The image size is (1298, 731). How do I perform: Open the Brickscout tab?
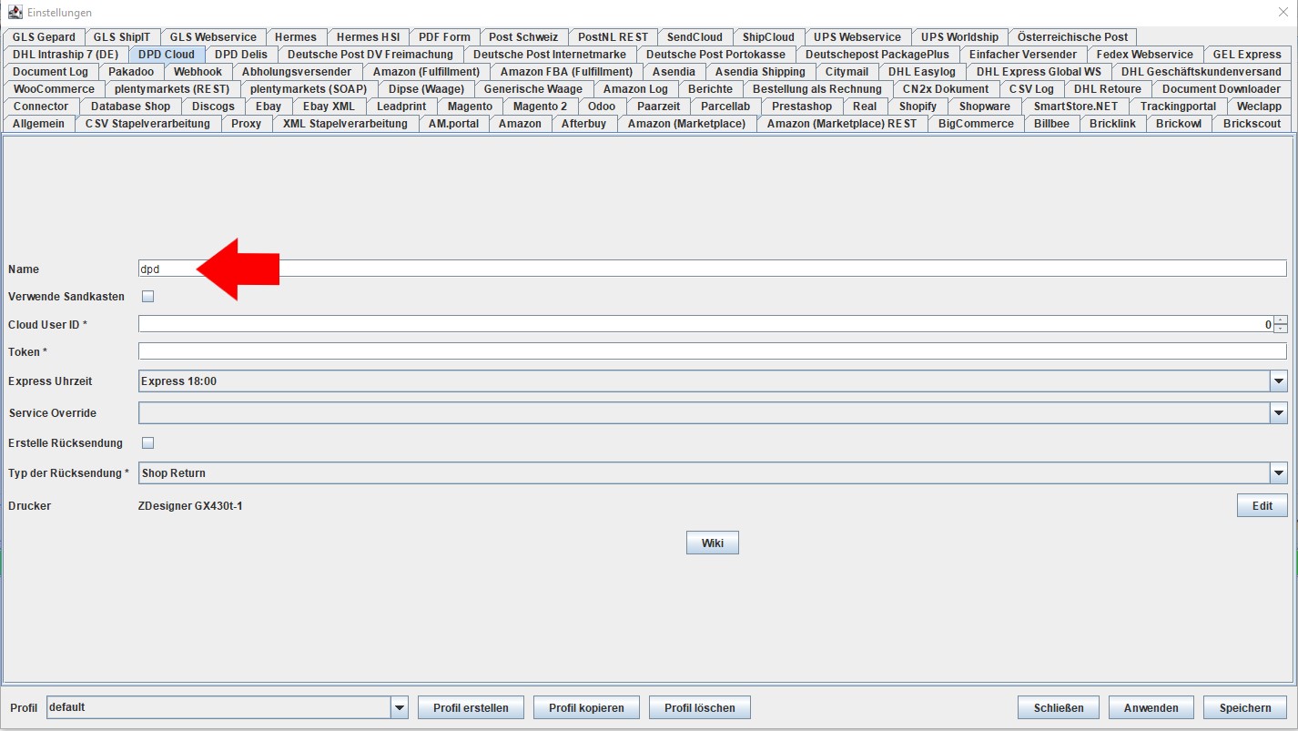click(1252, 124)
